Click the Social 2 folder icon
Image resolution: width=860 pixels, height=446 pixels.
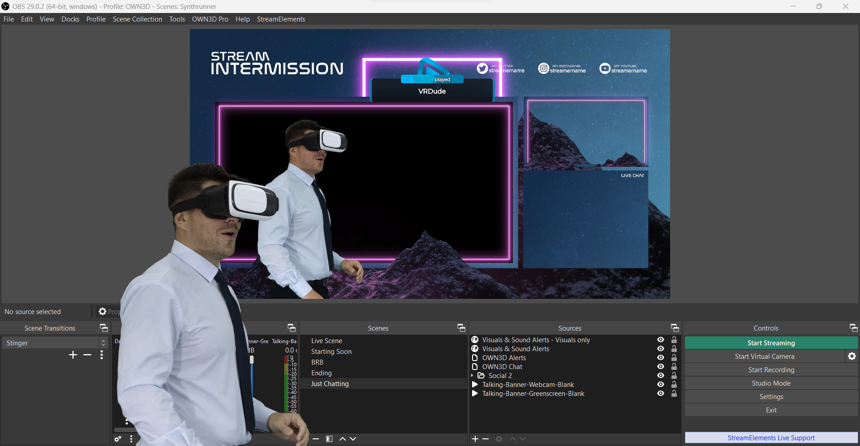(481, 375)
